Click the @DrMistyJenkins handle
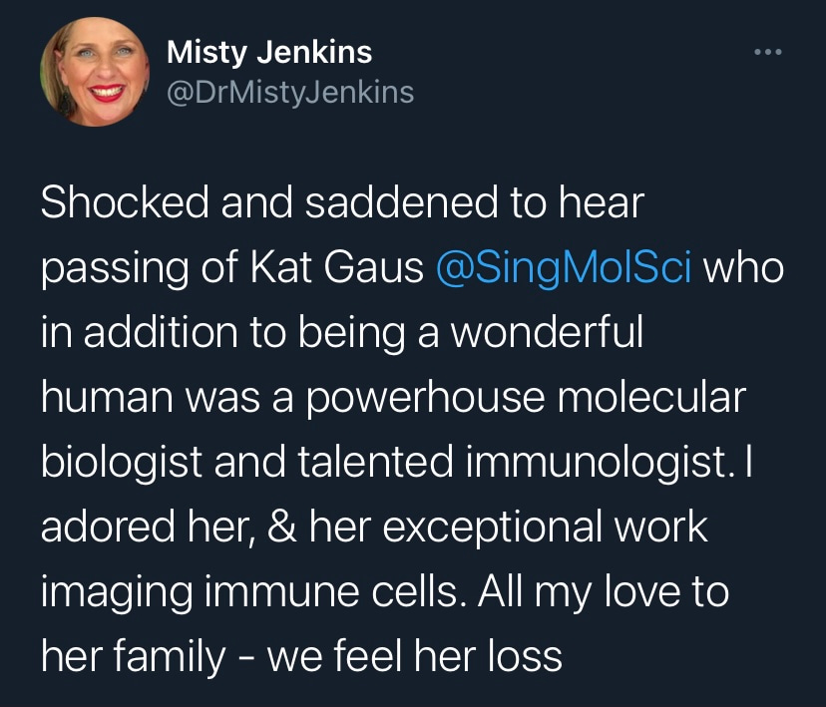 [x=289, y=93]
